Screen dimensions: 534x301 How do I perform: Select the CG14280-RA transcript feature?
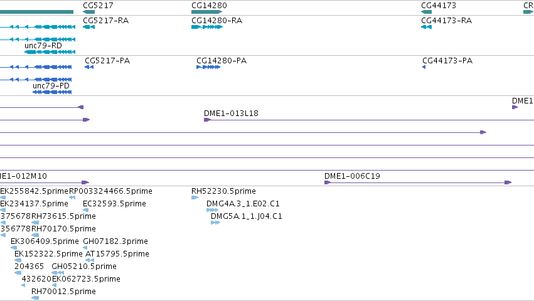206,27
